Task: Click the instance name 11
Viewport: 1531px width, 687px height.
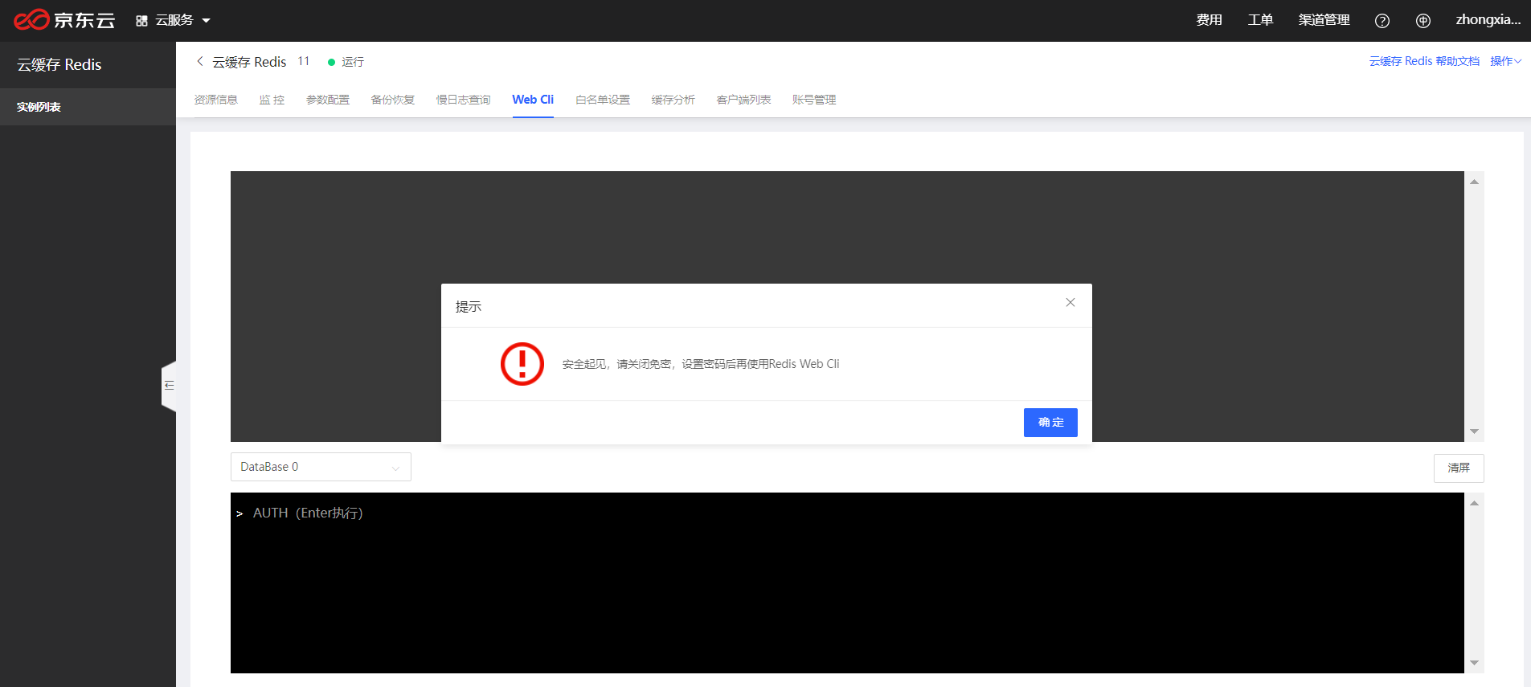Action: click(303, 61)
